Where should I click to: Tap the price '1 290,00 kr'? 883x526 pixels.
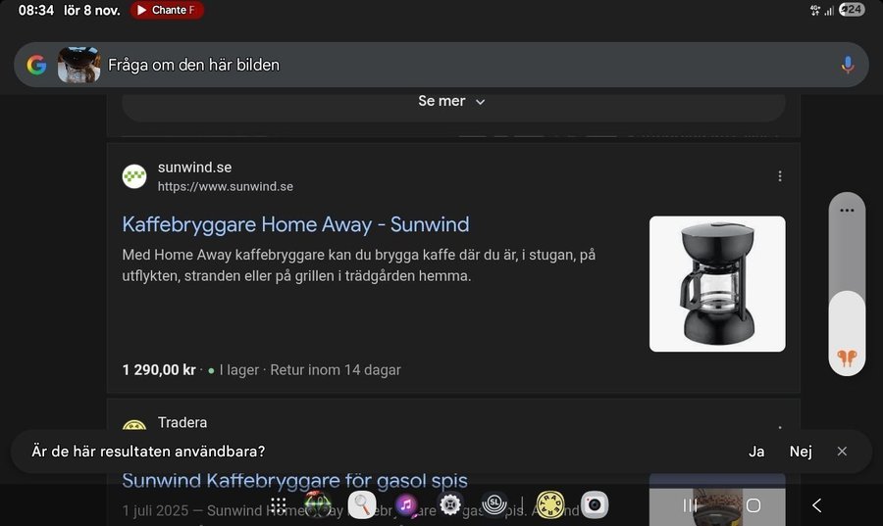tap(159, 370)
